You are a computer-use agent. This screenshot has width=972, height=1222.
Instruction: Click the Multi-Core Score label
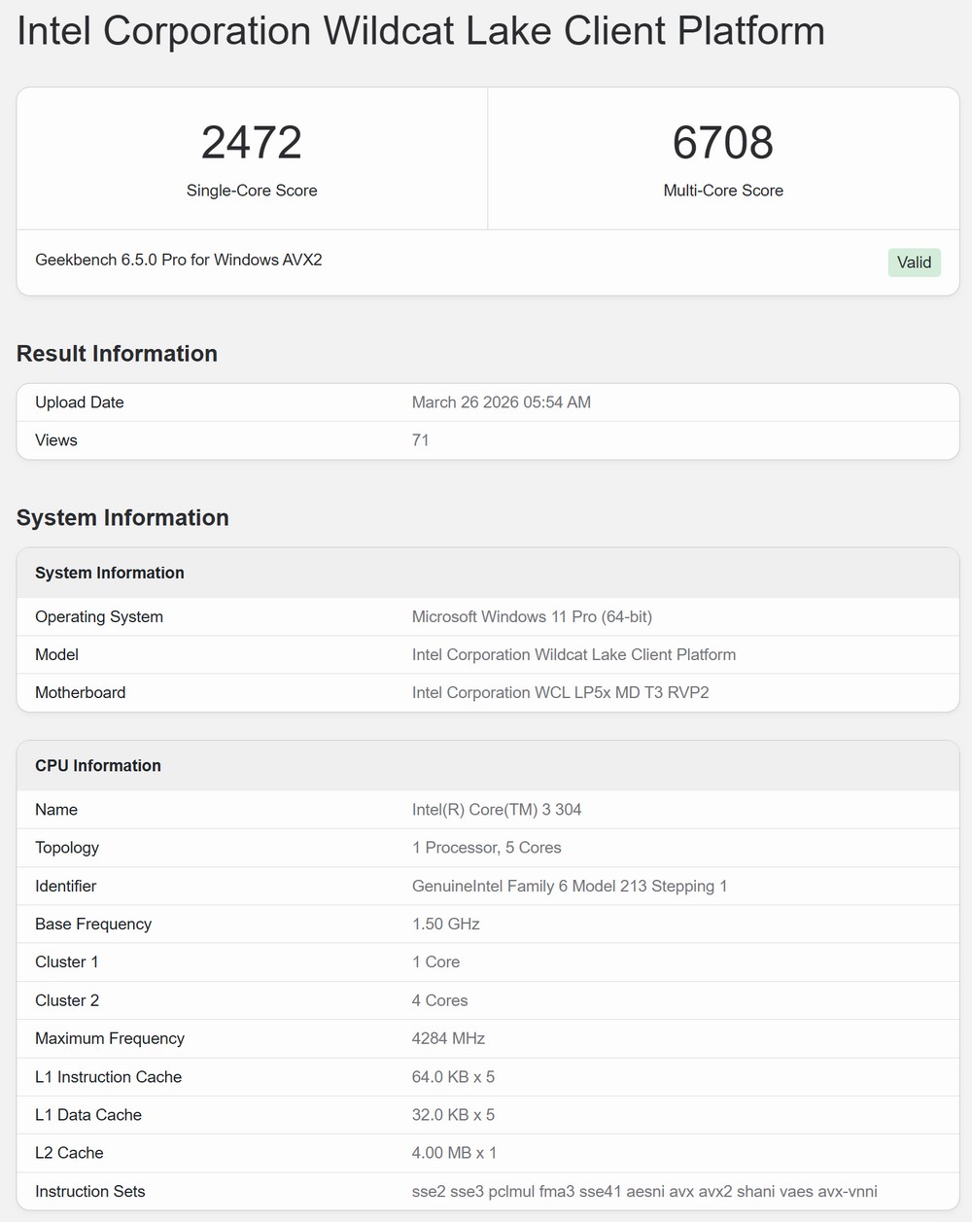[722, 191]
